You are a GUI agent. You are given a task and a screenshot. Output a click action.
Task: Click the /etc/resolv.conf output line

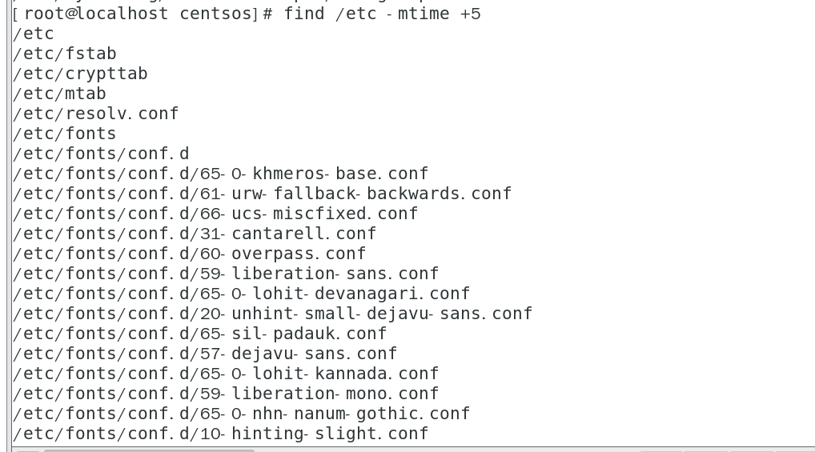coord(96,114)
